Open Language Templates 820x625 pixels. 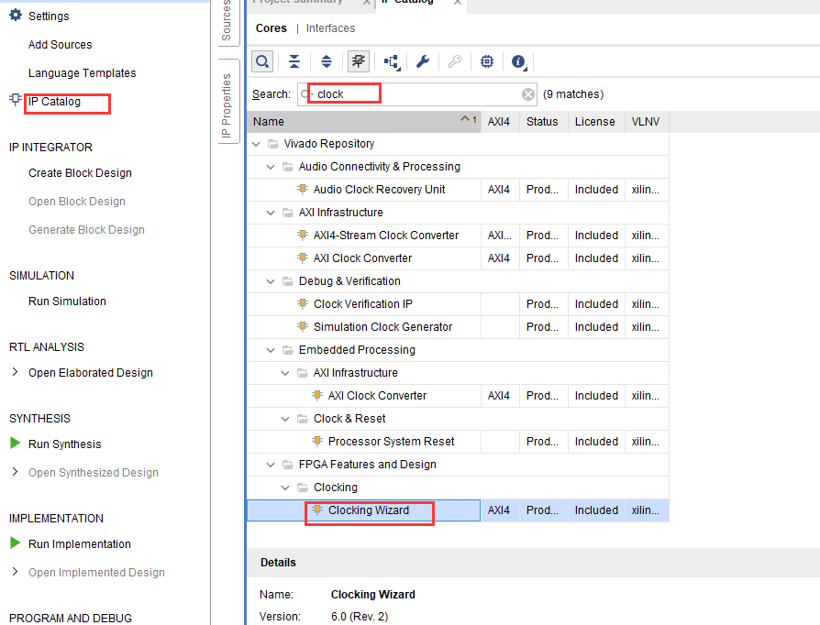pos(83,73)
